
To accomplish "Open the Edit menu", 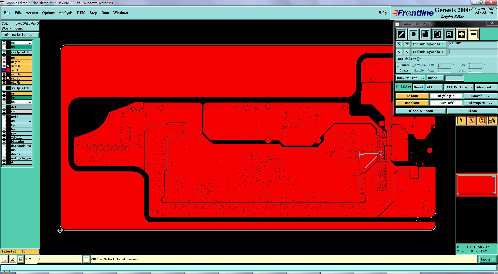I will [x=18, y=13].
